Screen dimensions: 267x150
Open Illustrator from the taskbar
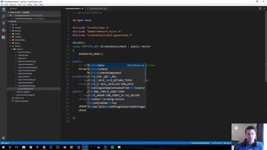[58, 147]
